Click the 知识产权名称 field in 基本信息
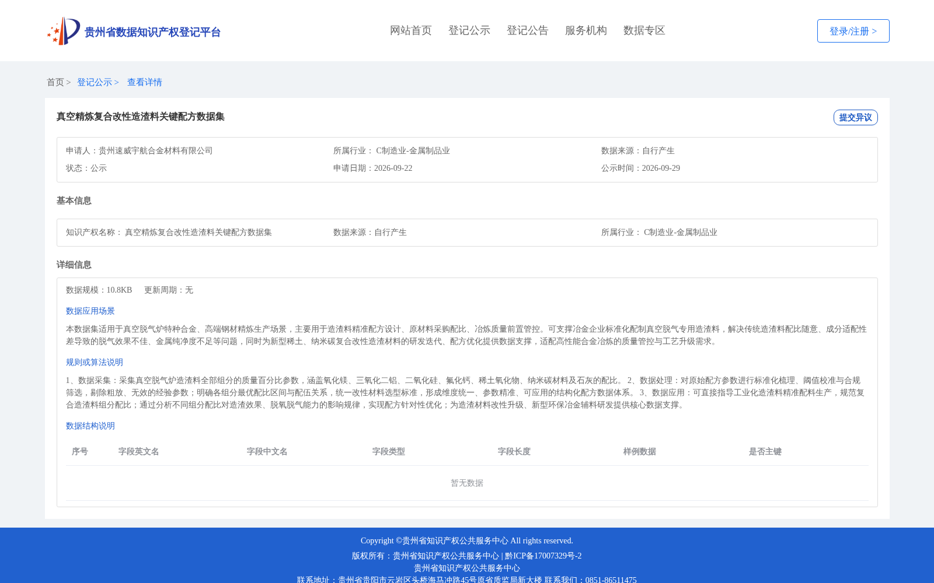The height and width of the screenshot is (583, 934). [169, 232]
